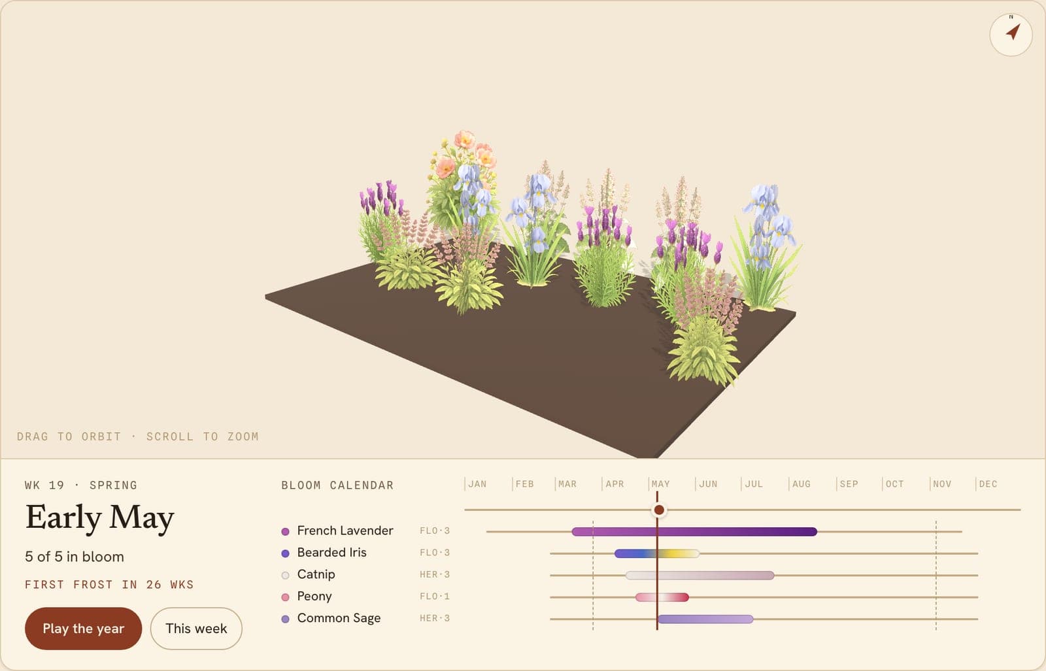Click the Common Sage lilac bloom bar
The image size is (1046, 671).
(705, 619)
